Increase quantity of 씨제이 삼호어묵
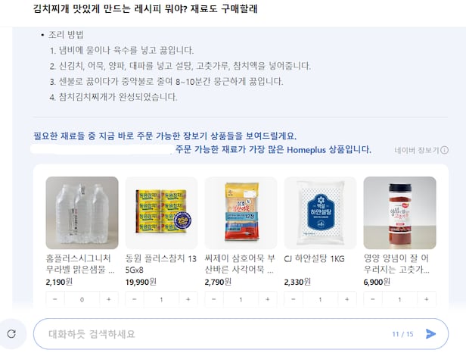The height and width of the screenshot is (353, 466). (268, 299)
